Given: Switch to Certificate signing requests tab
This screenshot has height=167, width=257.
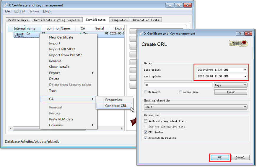Looking at the screenshot, I should coord(57,20).
